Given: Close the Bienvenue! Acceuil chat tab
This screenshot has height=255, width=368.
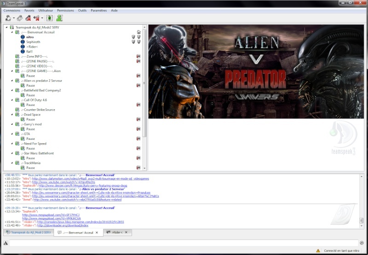Looking at the screenshot, I should pos(97,233).
